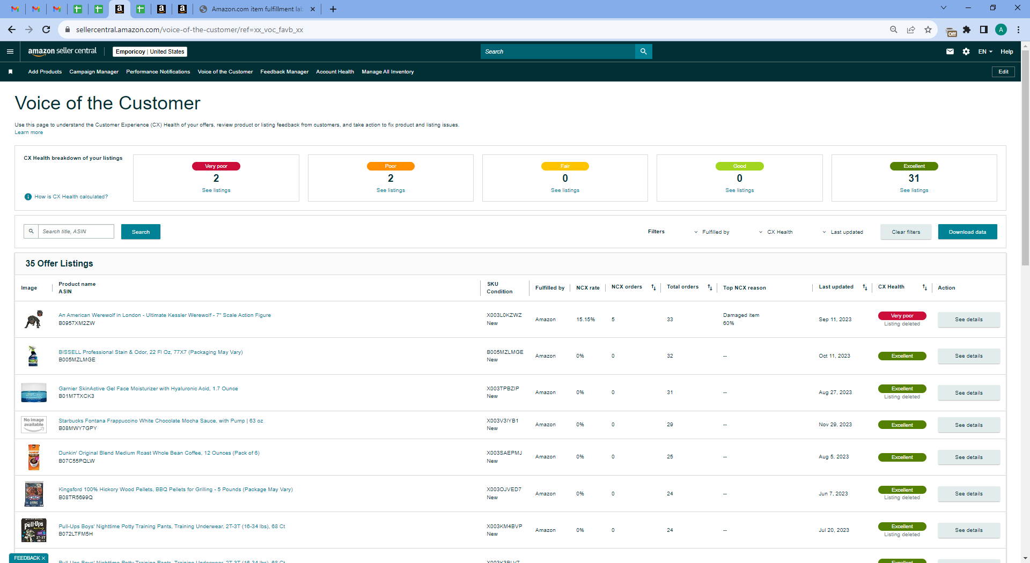Go forward in browser history

(x=29, y=29)
